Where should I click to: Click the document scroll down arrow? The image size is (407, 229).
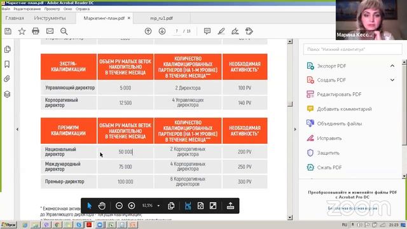coord(290,218)
